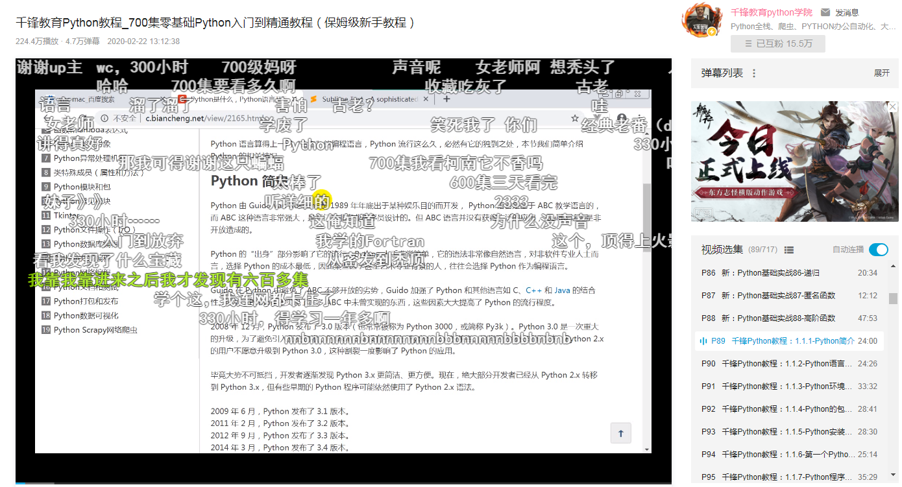902x487 pixels.
Task: Click the 弹幕列表 panel header
Action: 795,73
